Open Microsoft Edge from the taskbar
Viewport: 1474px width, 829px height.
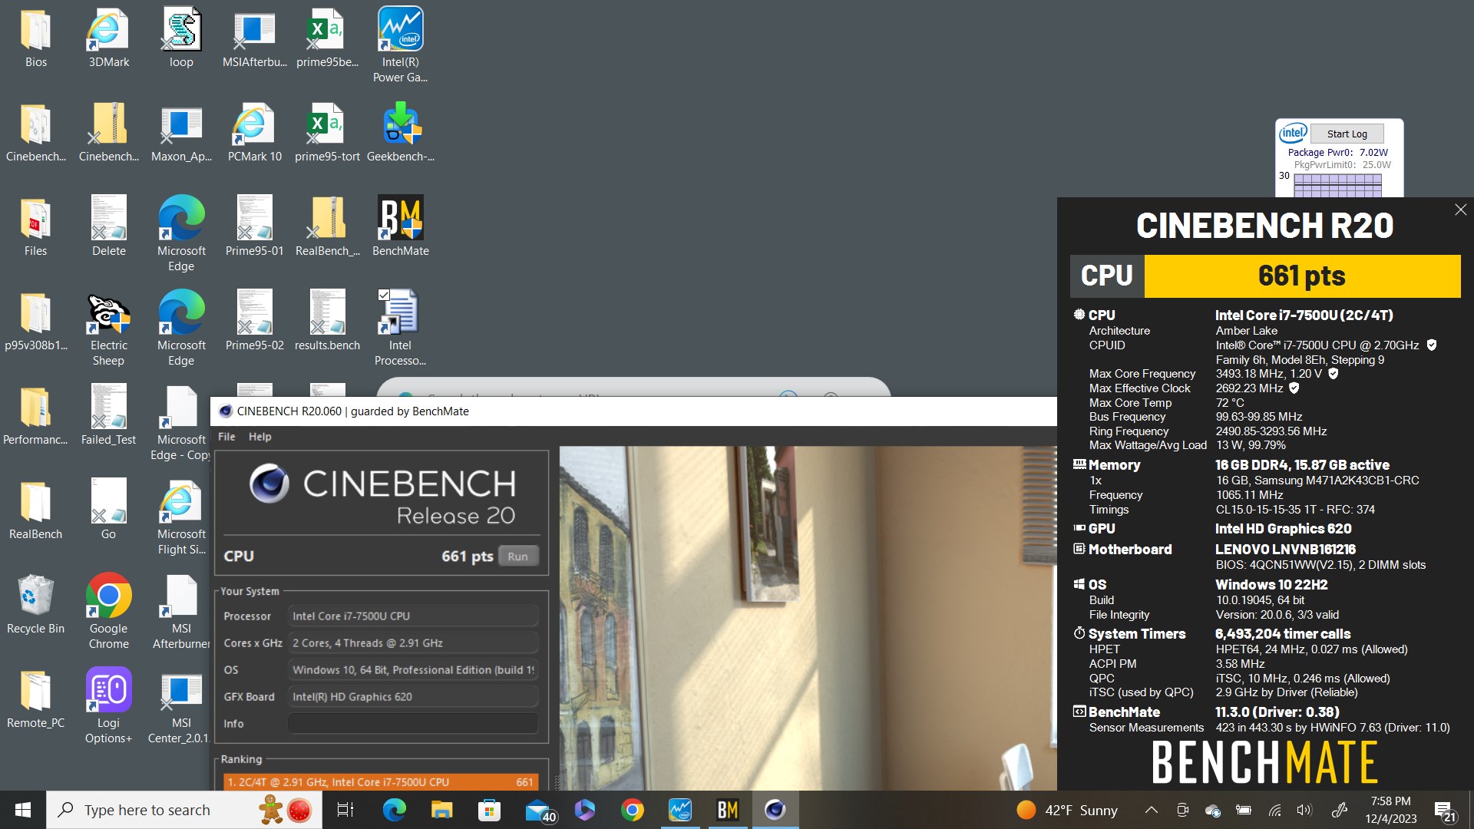394,810
